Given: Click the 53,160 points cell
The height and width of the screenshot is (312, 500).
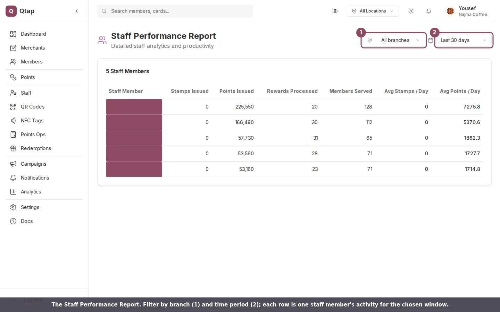Looking at the screenshot, I should (x=247, y=169).
